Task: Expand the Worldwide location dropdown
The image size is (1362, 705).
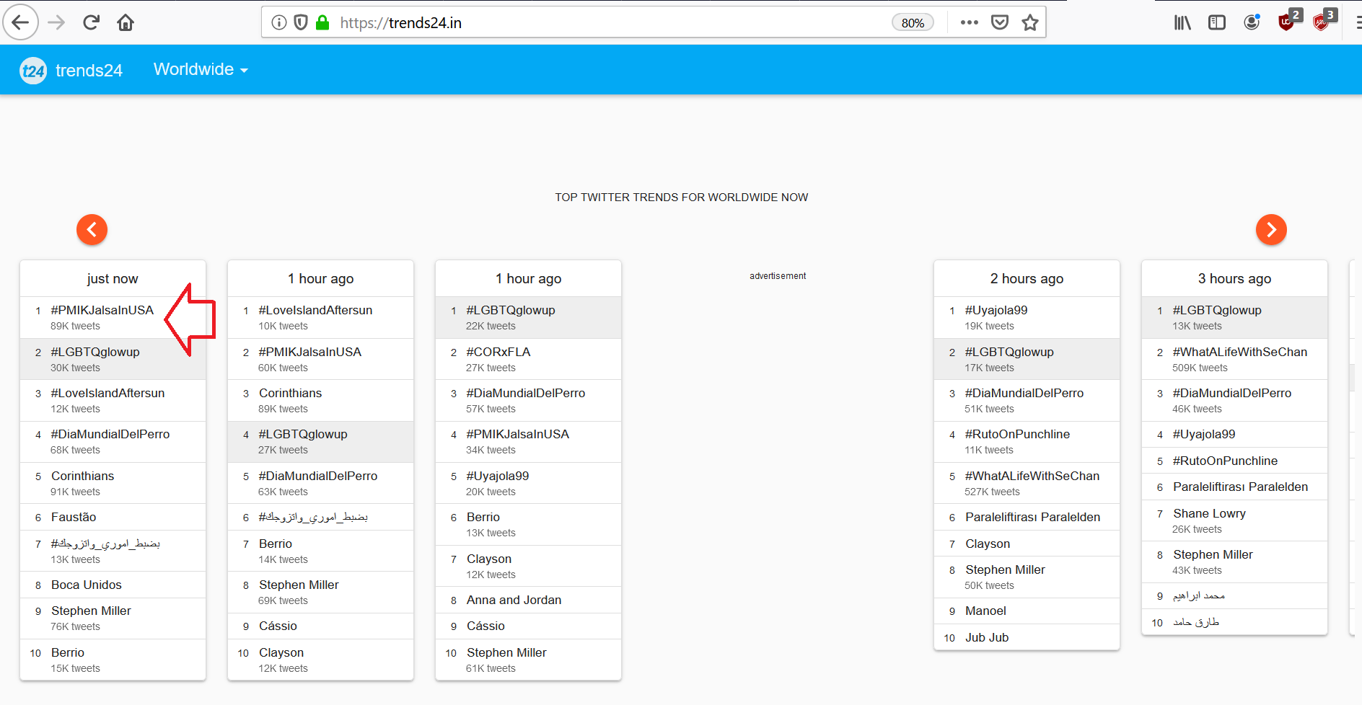Action: [x=201, y=69]
